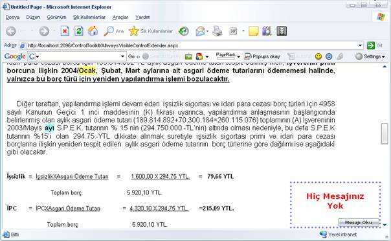Image resolution: width=391 pixels, height=241 pixels.
Task: Click the 1.600,00 X 294,75 YTL. expression
Action: click(x=161, y=177)
